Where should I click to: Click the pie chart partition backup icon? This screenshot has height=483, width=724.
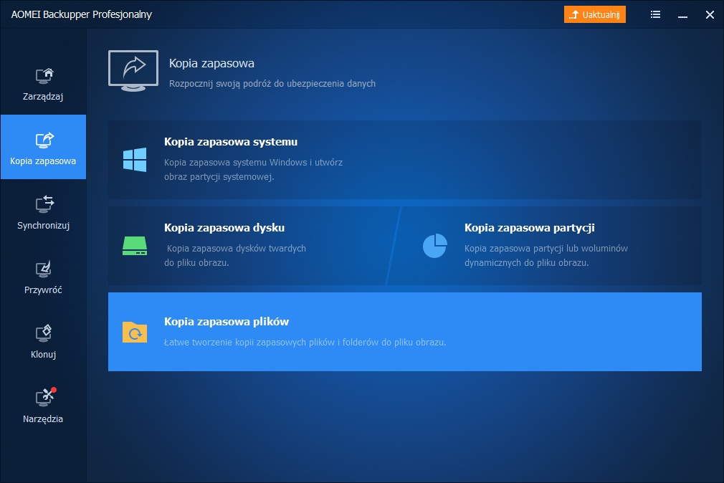pos(434,246)
